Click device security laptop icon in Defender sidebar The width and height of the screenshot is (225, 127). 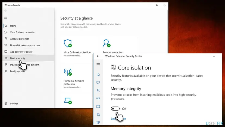pos(98,114)
